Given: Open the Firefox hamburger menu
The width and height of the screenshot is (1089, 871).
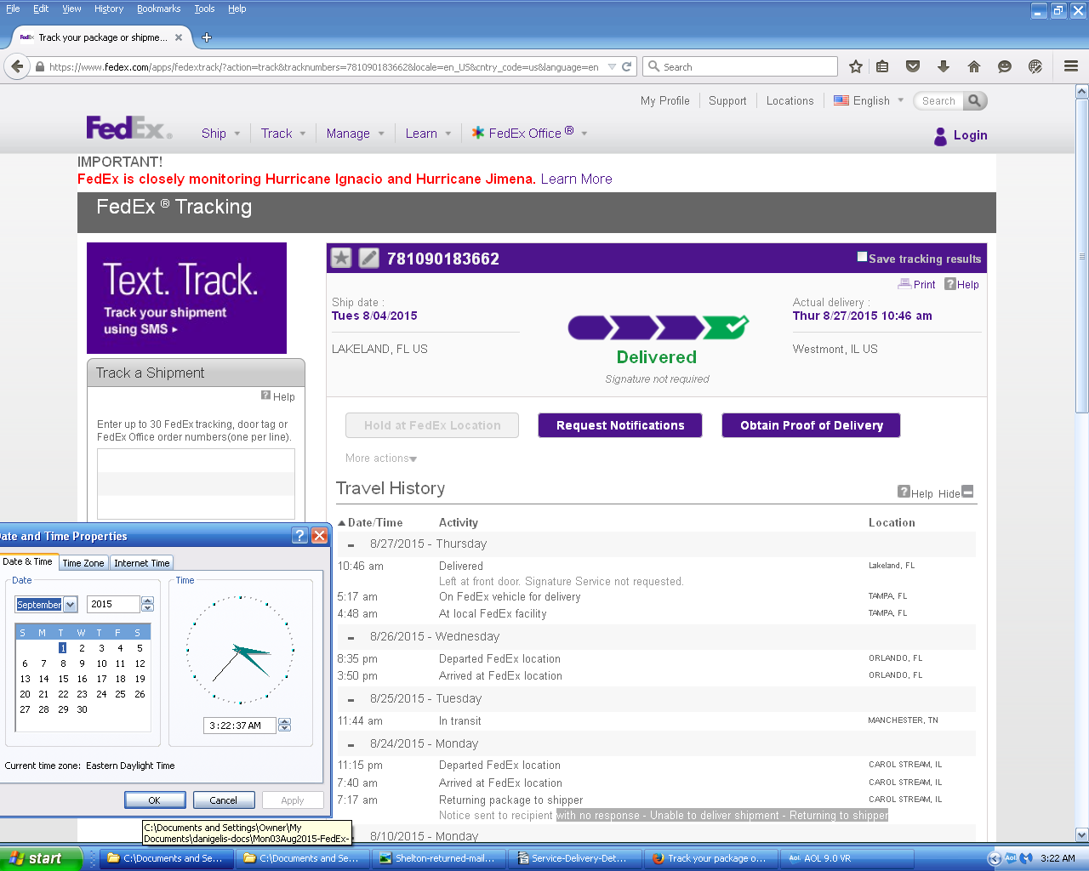Looking at the screenshot, I should 1071,66.
